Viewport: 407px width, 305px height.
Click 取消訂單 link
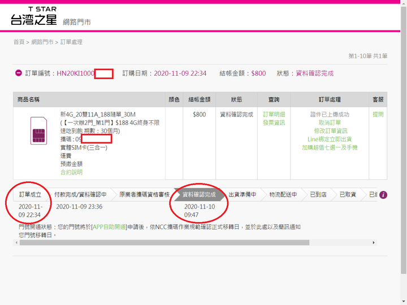pyautogui.click(x=330, y=123)
